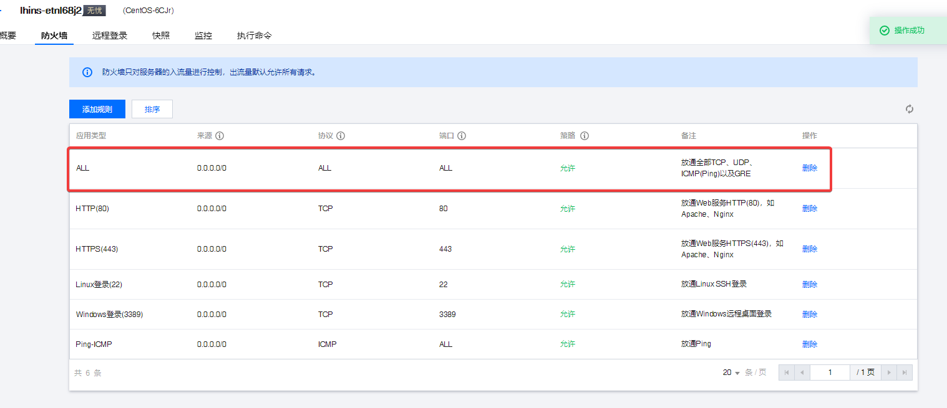Click the page number input field

[x=830, y=372]
